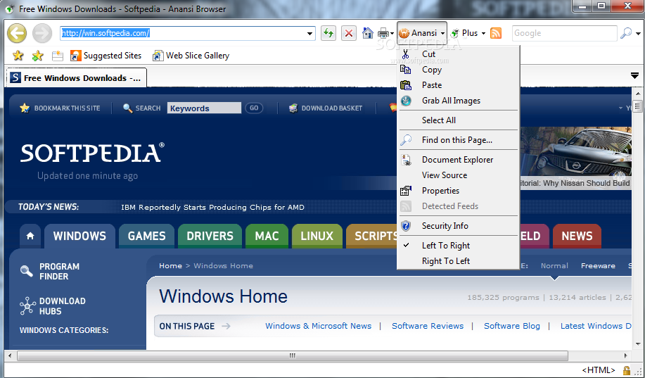Go to the Home page icon

(x=368, y=33)
